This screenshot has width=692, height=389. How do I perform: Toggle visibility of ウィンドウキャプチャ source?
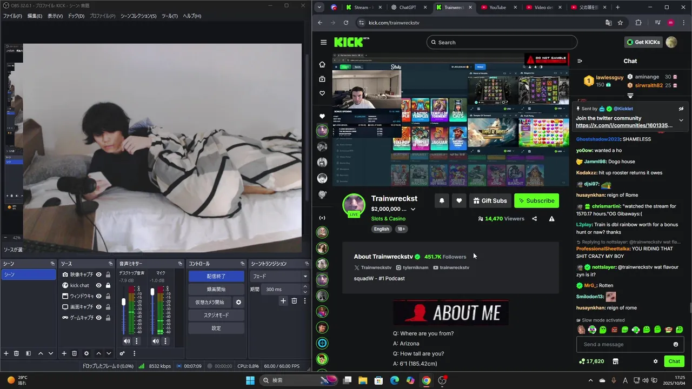coord(99,296)
